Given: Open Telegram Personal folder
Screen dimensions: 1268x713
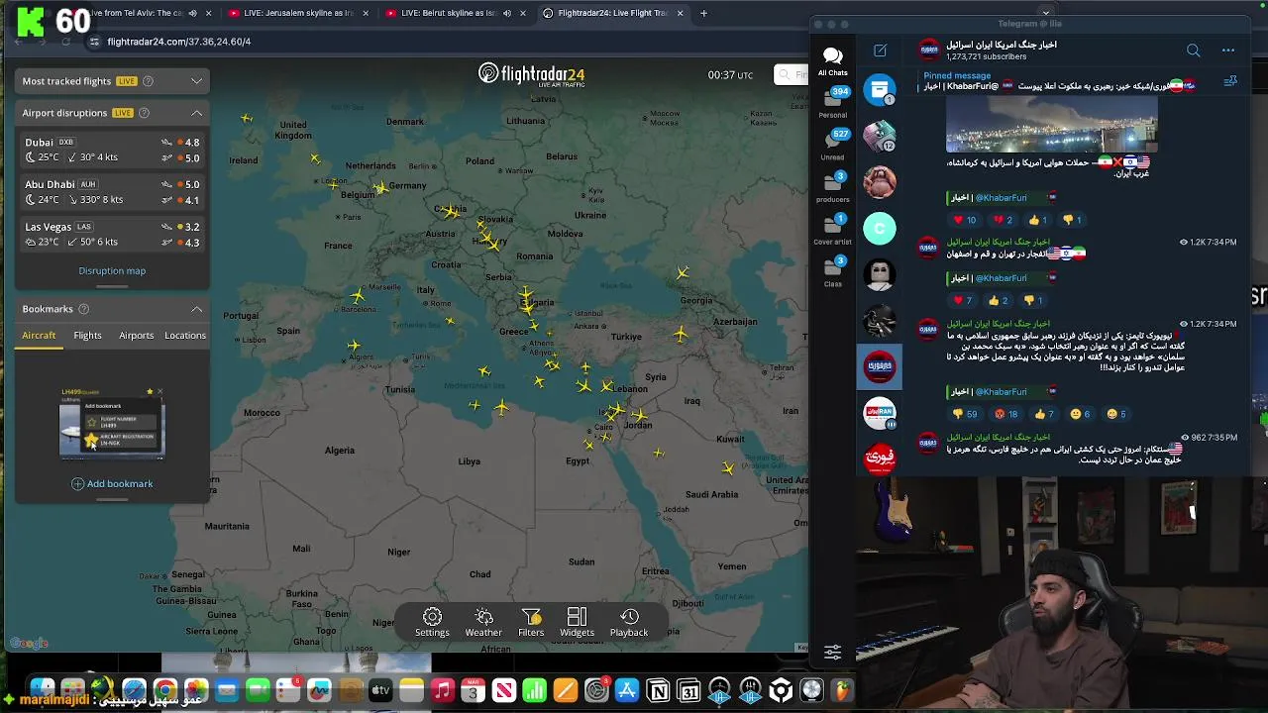Looking at the screenshot, I should (832, 103).
